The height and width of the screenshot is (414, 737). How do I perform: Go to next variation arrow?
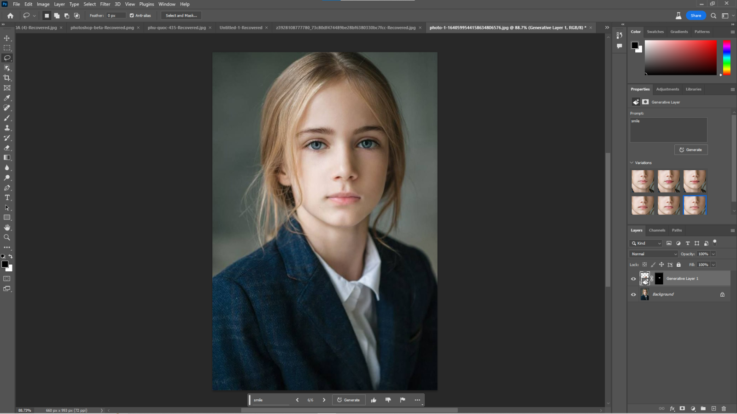pyautogui.click(x=324, y=400)
